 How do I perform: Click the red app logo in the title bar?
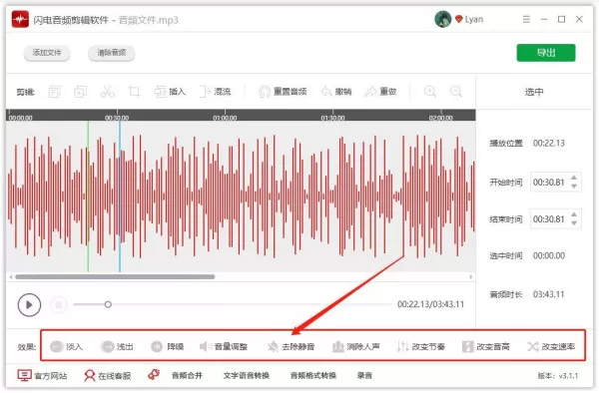(20, 19)
